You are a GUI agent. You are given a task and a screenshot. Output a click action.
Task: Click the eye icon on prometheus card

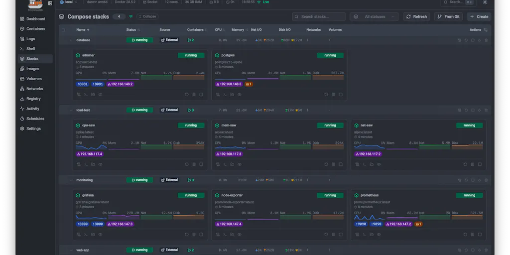point(379,235)
